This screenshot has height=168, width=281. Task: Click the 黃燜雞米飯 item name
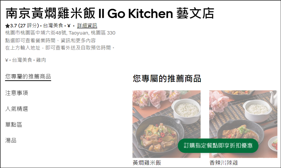[147, 163]
